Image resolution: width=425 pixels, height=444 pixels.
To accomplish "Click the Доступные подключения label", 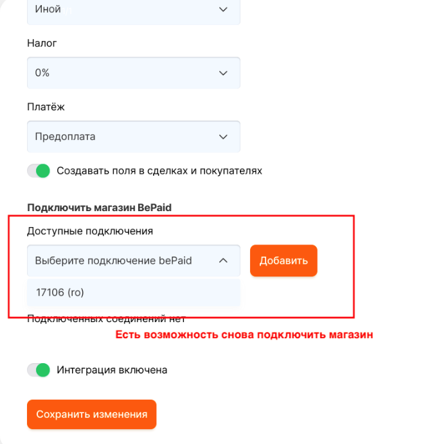I will point(90,231).
